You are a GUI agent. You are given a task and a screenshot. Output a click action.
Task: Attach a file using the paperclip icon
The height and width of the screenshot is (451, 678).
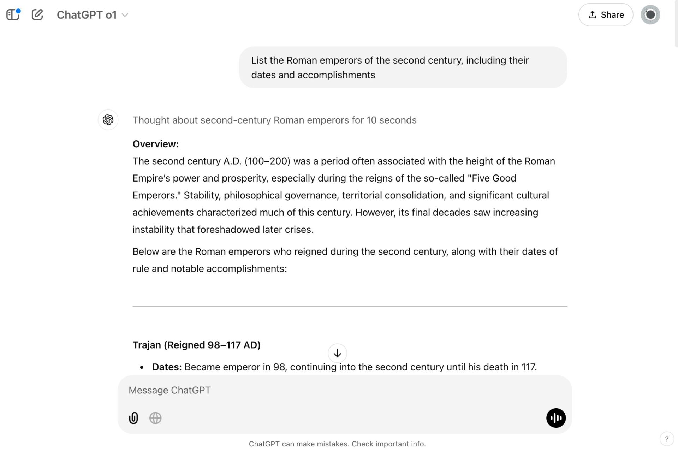pyautogui.click(x=133, y=418)
